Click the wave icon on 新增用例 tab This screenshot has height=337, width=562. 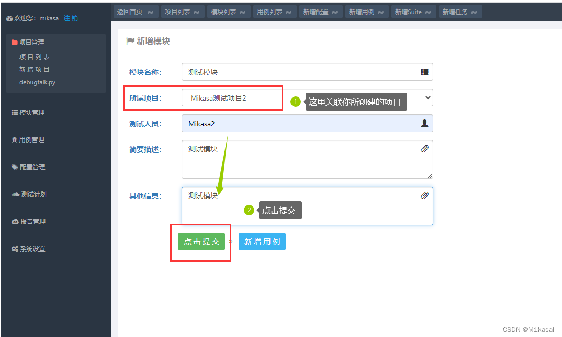point(380,12)
